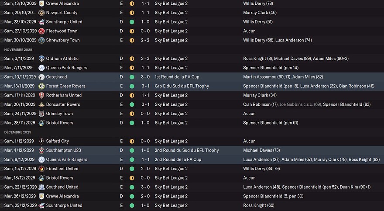Tick the row marker beside Mar, 4/12/2029
Screen dimensions: 384x211
click(x=2, y=150)
